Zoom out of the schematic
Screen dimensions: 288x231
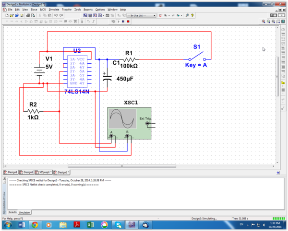(268, 22)
